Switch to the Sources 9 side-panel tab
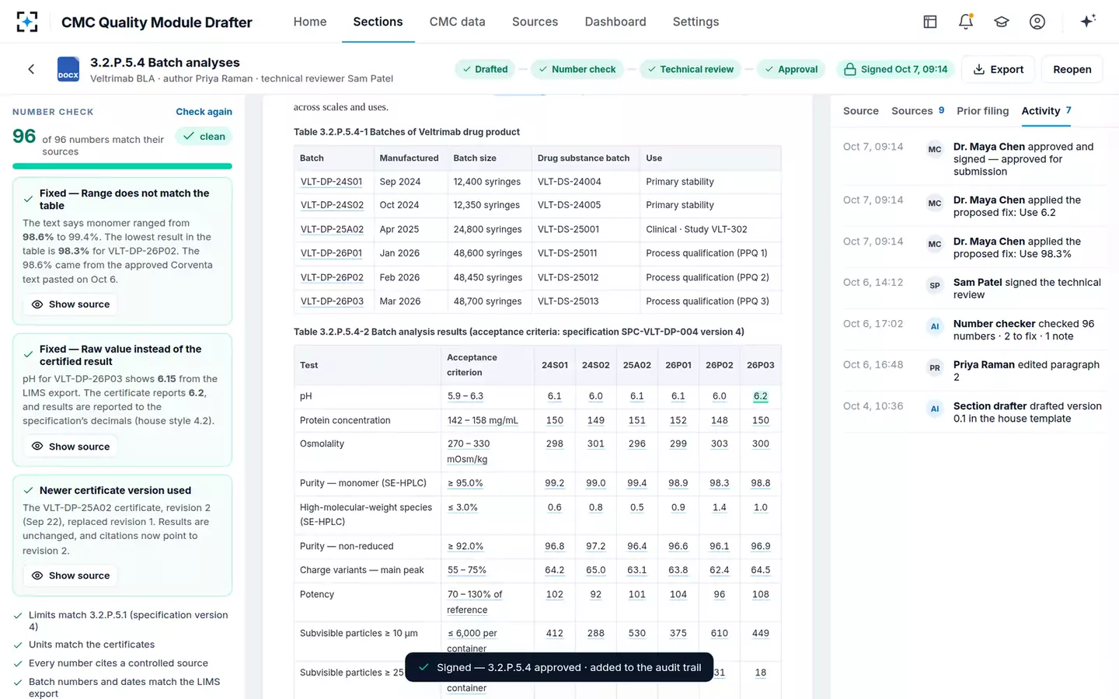The height and width of the screenshot is (699, 1119). coord(918,111)
